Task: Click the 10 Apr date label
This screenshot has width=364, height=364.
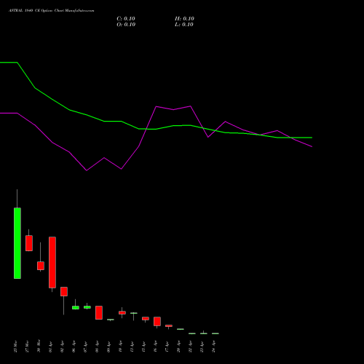Action: tap(121, 347)
